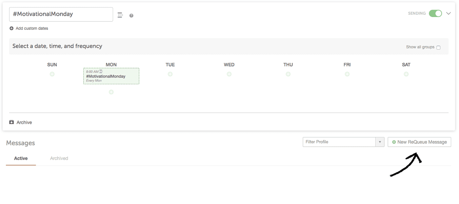Add a time slot on Sunday
This screenshot has width=459, height=204.
(x=52, y=74)
